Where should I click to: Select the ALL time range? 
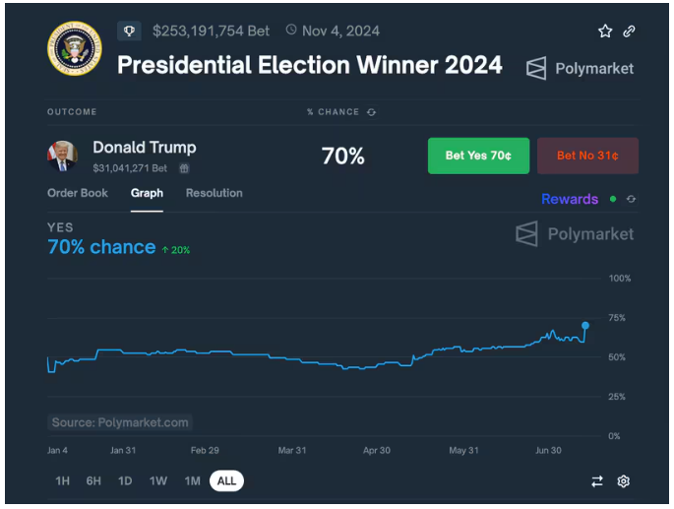(226, 480)
